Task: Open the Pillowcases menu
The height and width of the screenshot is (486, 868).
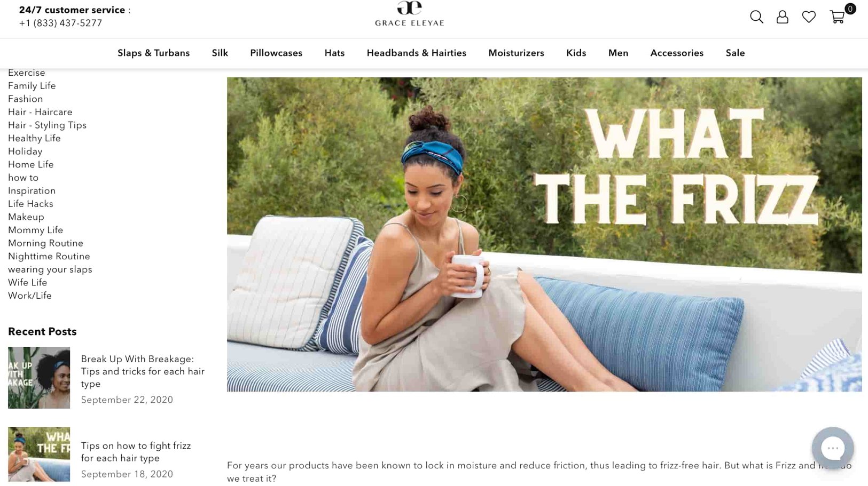Action: coord(276,53)
